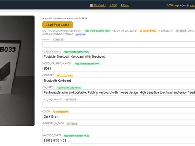
Task: Click the PRODUCT_NAME field label
Action: tap(51, 51)
